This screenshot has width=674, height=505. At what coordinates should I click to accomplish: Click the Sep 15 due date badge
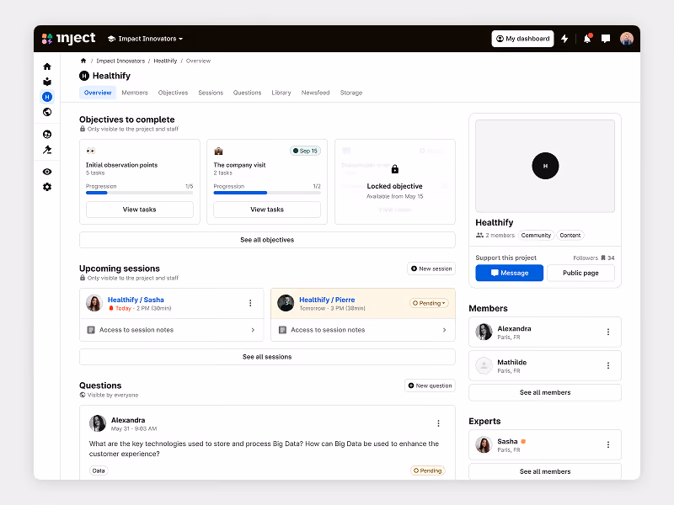[x=305, y=151]
